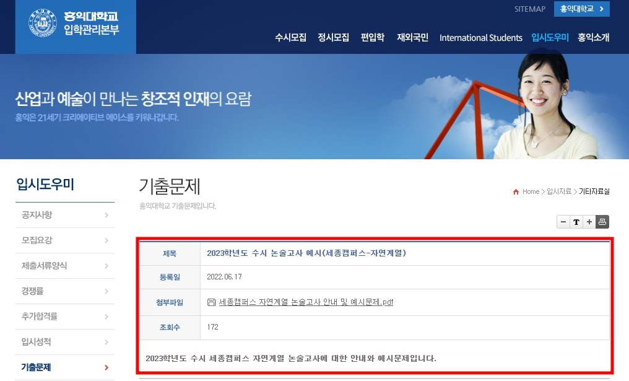Open the 편입학 top menu
This screenshot has height=381, width=629.
[x=373, y=38]
